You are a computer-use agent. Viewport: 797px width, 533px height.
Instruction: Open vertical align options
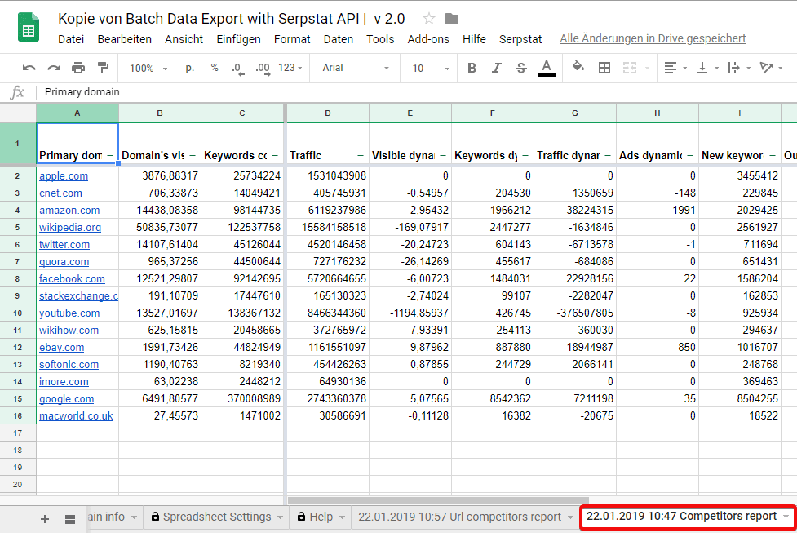[707, 68]
